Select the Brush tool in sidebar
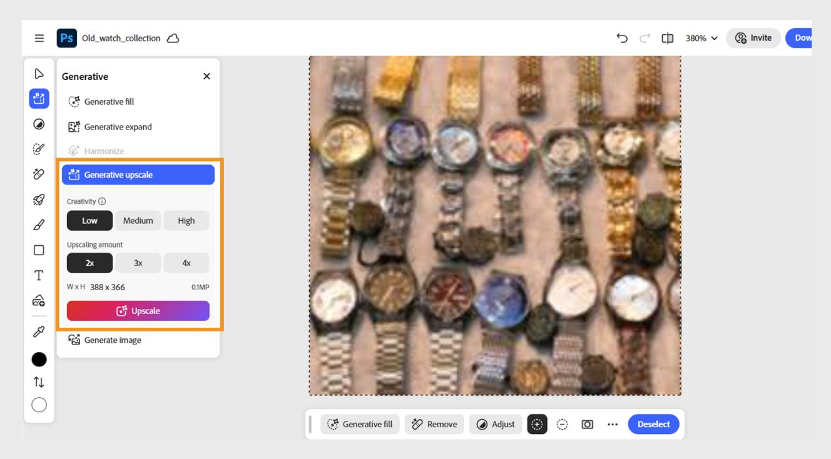This screenshot has width=831, height=459. [39, 224]
